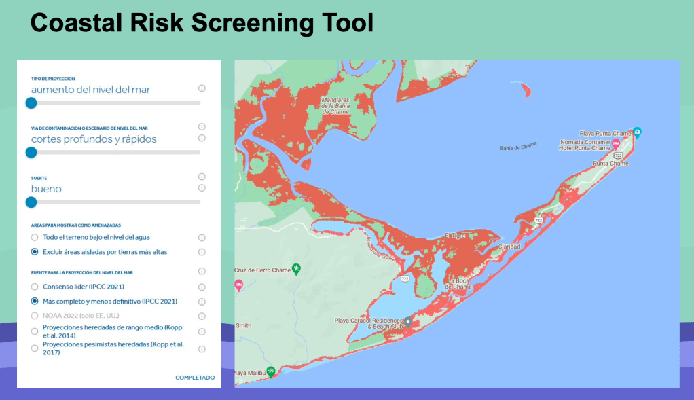Open info for 'Consenso líder (IPCC 2021)'
The image size is (694, 400).
point(202,287)
